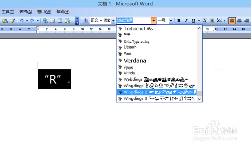Click the font name box showing 微软雅黑
251x147 pixels.
tap(134, 21)
